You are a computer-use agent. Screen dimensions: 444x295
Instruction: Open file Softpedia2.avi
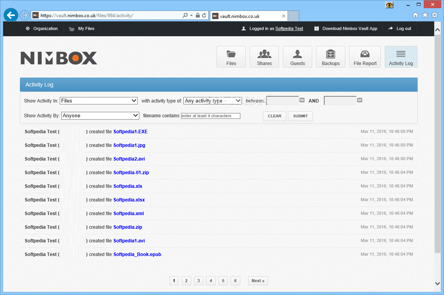coord(129,159)
